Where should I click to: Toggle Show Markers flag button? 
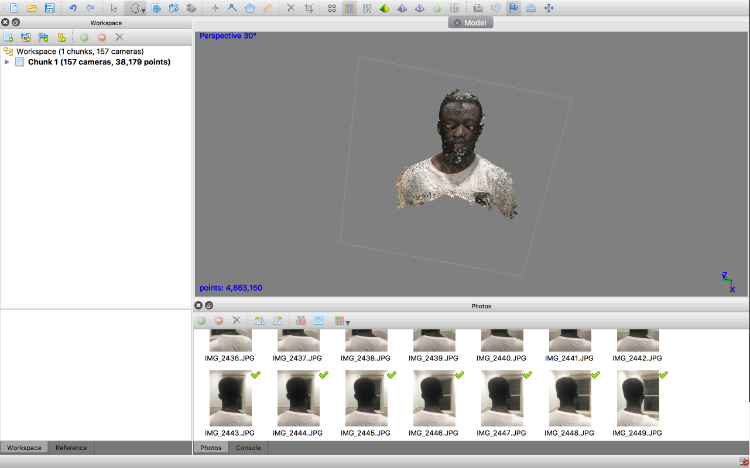click(513, 8)
